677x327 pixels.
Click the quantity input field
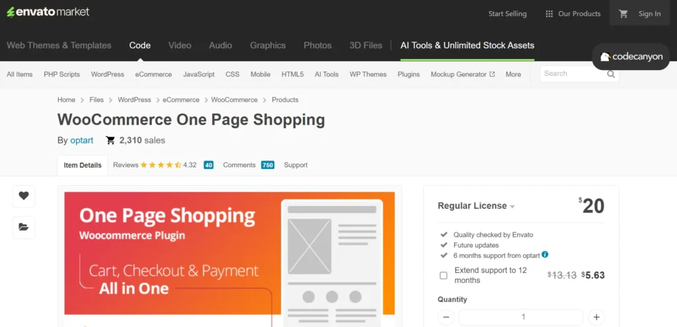[521, 317]
